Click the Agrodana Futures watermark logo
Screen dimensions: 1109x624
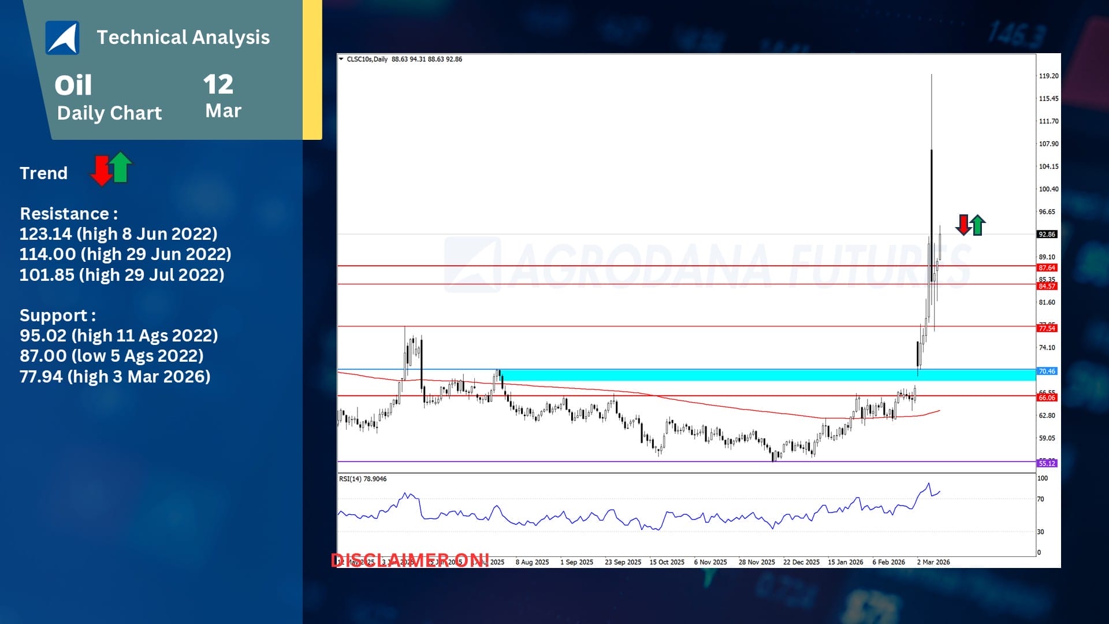pyautogui.click(x=472, y=265)
